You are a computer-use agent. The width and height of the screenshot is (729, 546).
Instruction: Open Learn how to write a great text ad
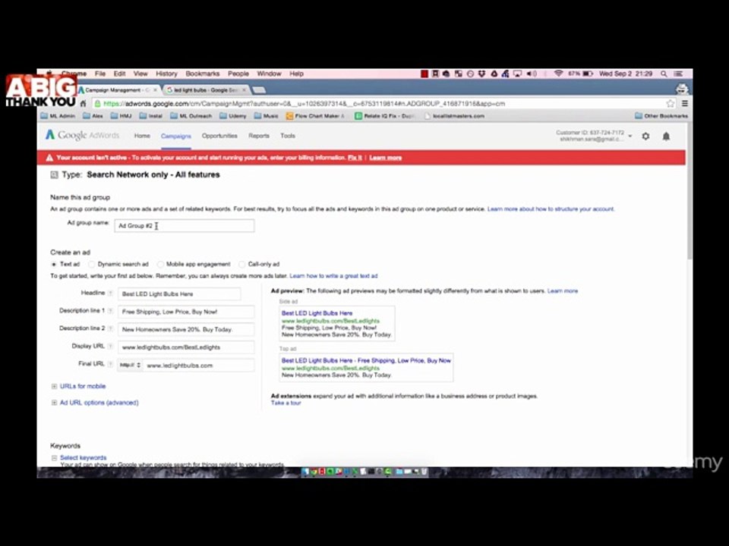click(x=333, y=276)
